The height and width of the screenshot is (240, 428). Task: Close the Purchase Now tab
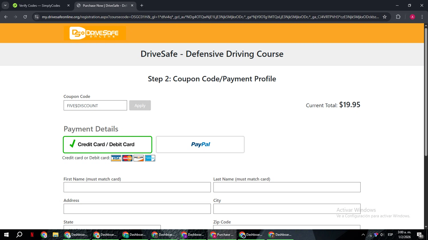132,5
